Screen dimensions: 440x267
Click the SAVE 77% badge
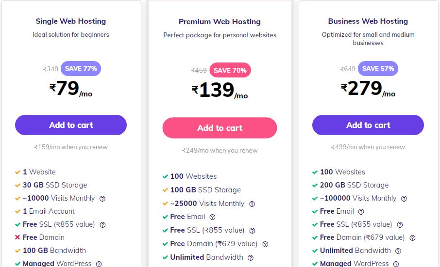(81, 69)
